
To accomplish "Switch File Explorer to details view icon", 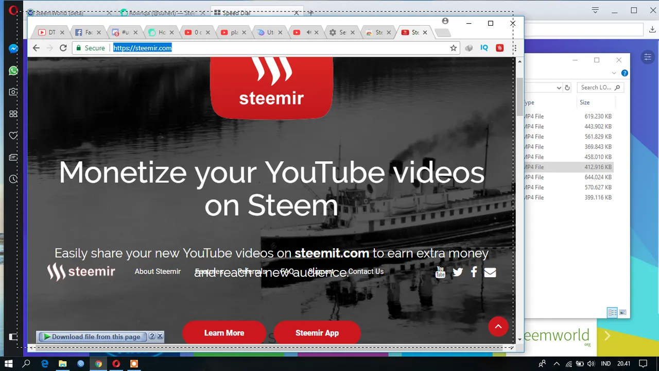I will [x=612, y=312].
